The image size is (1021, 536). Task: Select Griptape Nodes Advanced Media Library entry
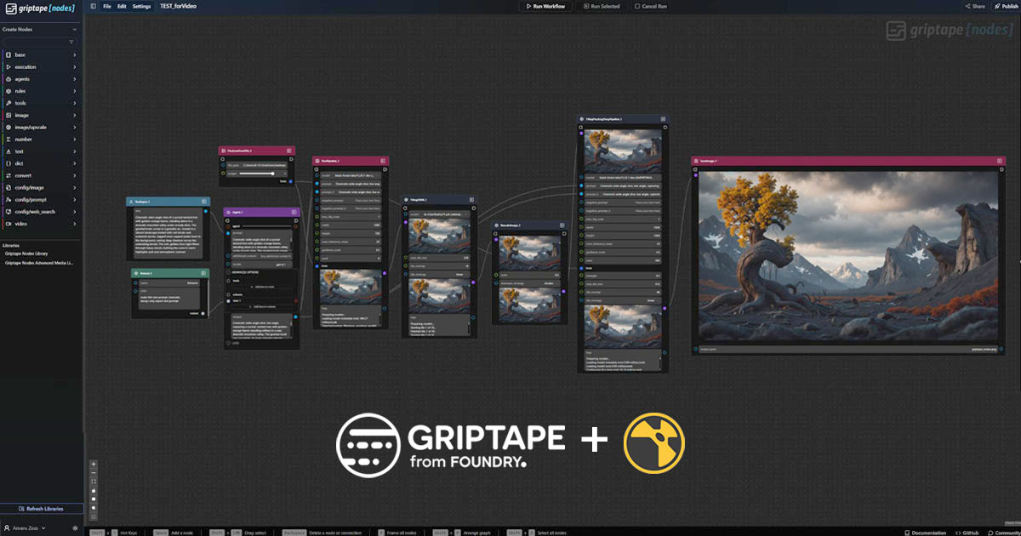[x=40, y=263]
